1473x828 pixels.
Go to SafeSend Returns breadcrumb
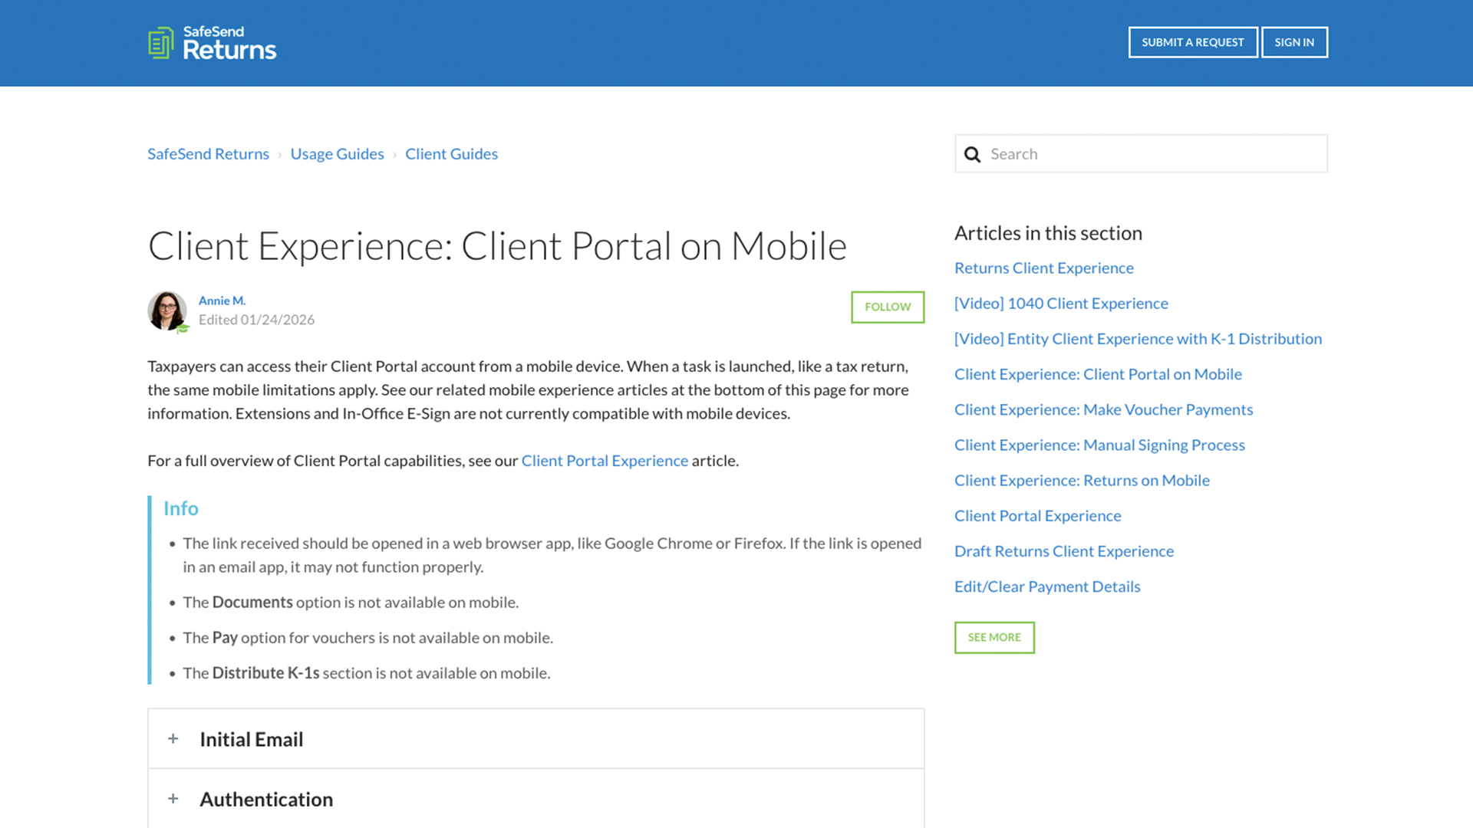(208, 154)
